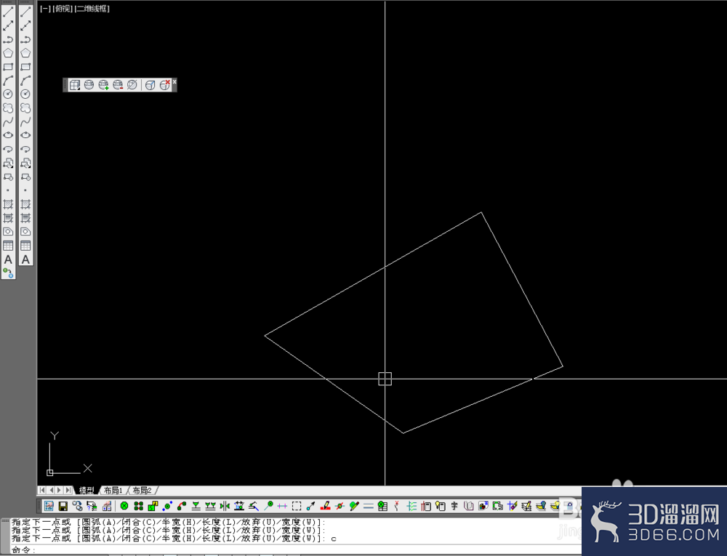Click the sphere with red minus in floating toolbar
Screen dimensions: 727x556
pyautogui.click(x=118, y=85)
